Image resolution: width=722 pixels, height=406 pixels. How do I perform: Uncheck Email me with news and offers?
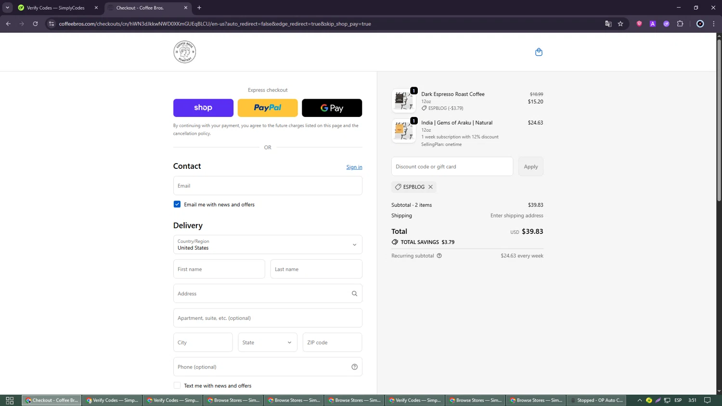[177, 204]
